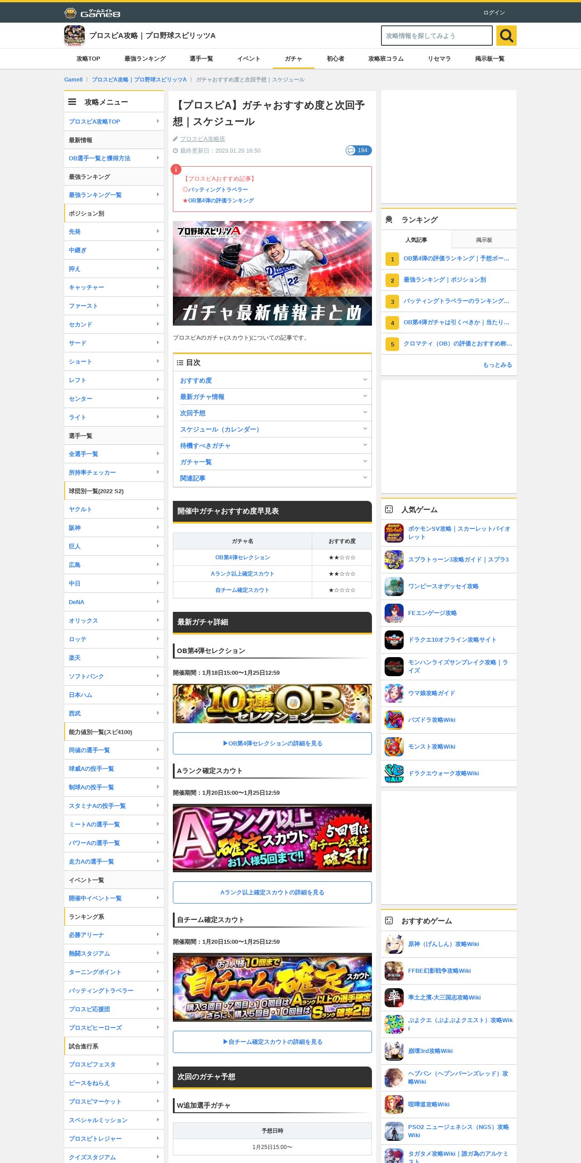Open ワンピースオデッセイ game icon
This screenshot has height=1163, width=581.
tap(394, 586)
